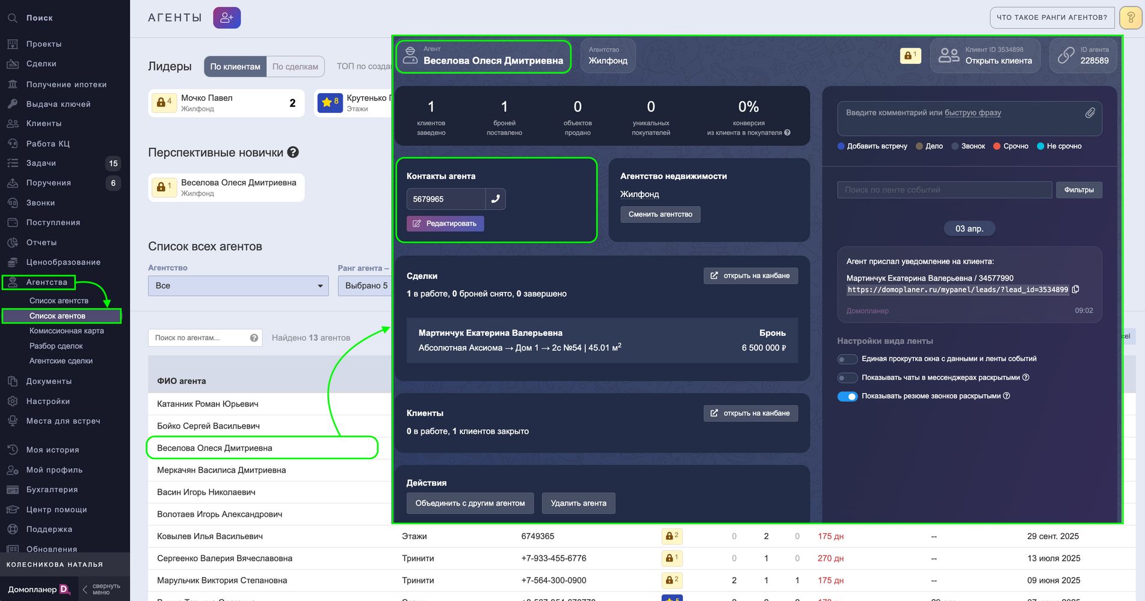The width and height of the screenshot is (1145, 601).
Task: Click the add agent icon next to АГЕНТЫ
Action: (x=227, y=18)
